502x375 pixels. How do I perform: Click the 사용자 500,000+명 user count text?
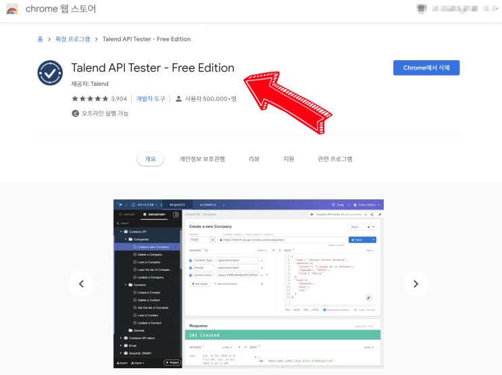click(x=211, y=99)
